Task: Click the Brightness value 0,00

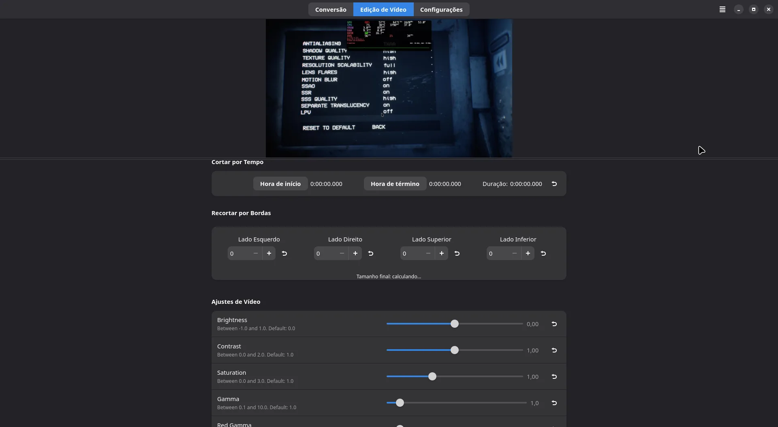Action: point(532,324)
